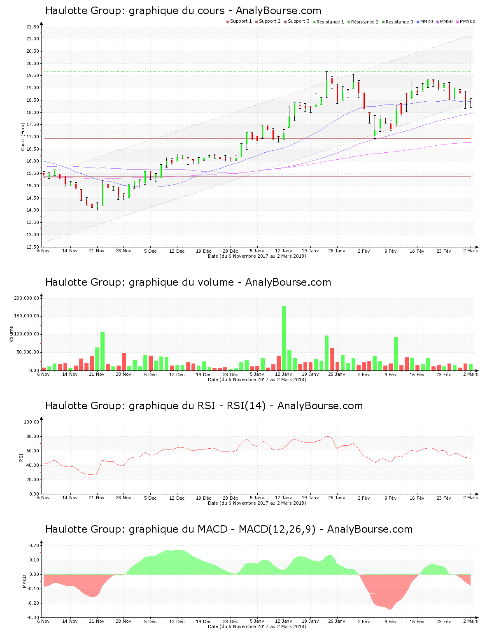Click the date range caption under the MACD chart
The image size is (494, 638).
click(x=257, y=626)
